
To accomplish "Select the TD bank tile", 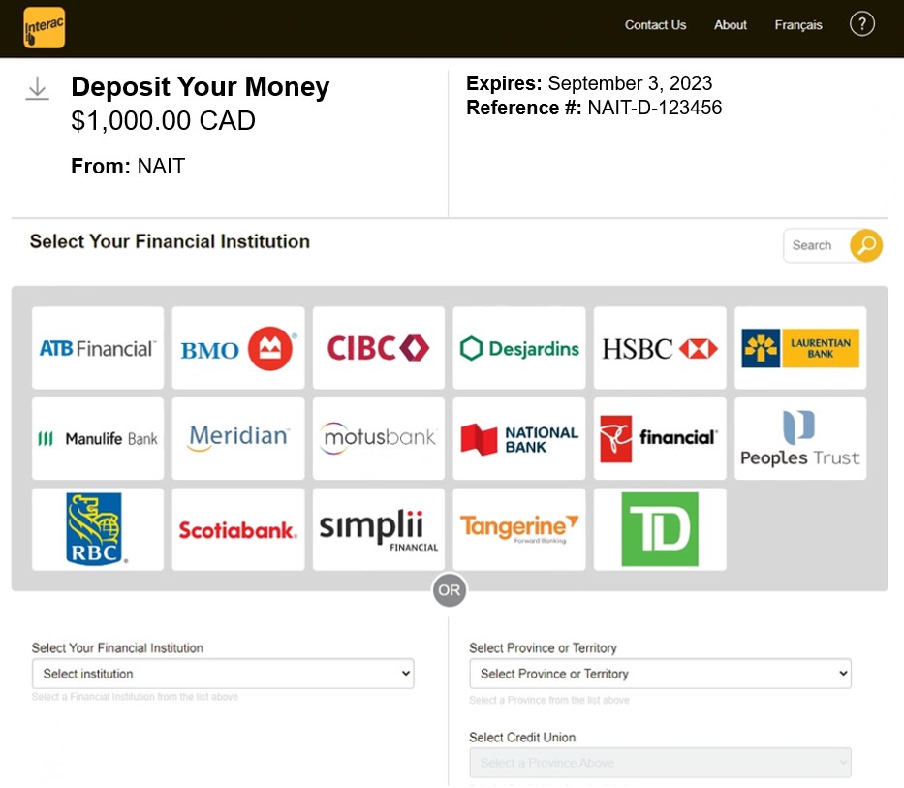I will coord(659,528).
